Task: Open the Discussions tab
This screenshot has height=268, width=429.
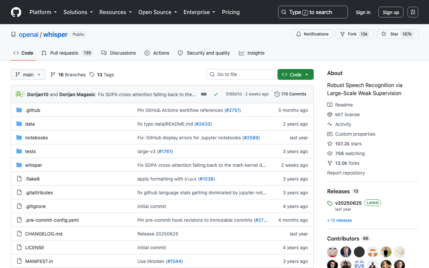Action: pyautogui.click(x=118, y=53)
